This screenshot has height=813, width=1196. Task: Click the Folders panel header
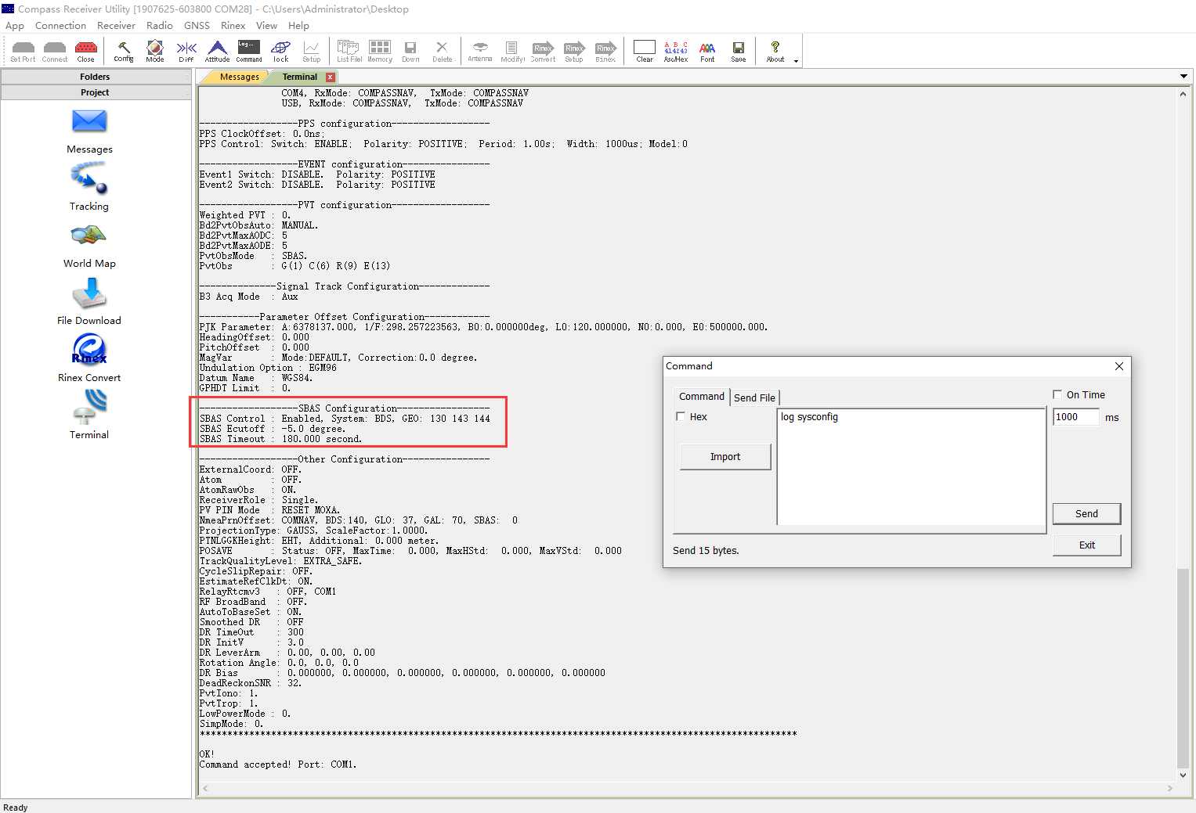pos(96,77)
